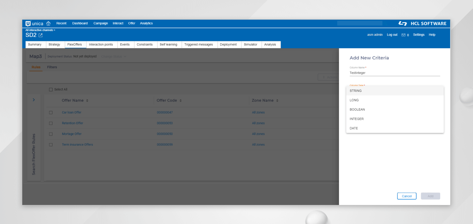Switch to the Filters tab
Viewport: 473px width, 224px height.
(52, 67)
